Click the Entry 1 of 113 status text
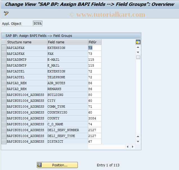 click(108, 165)
